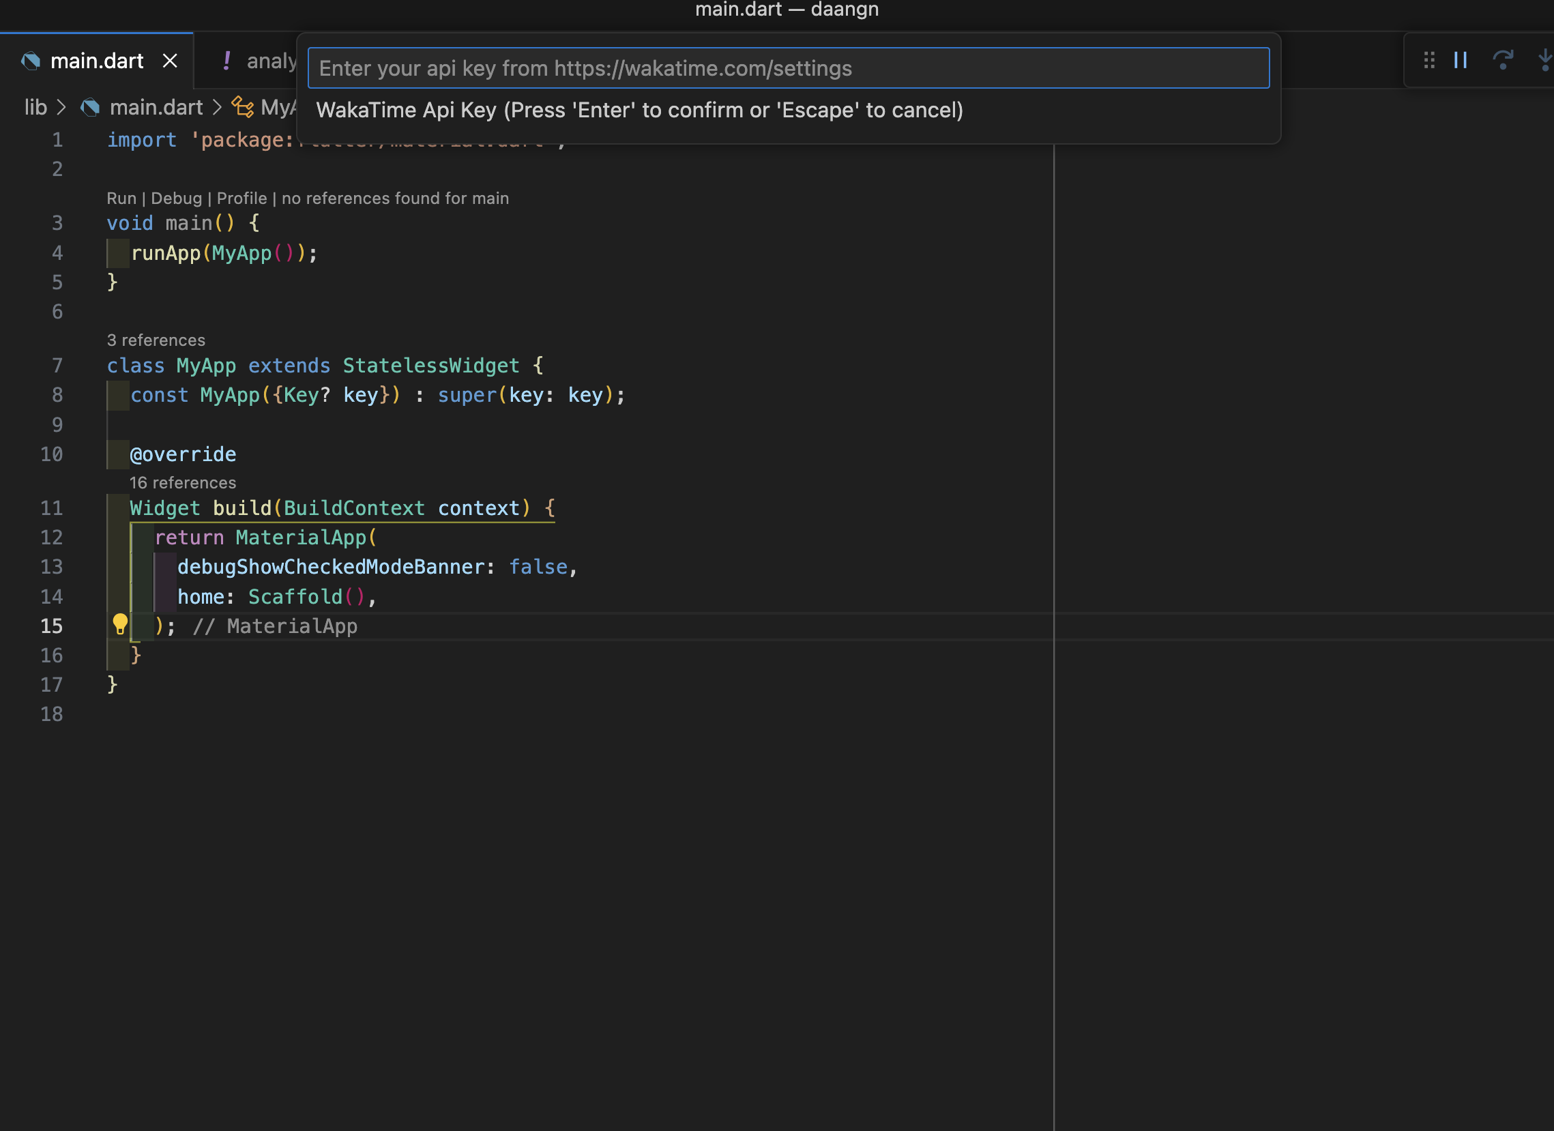The image size is (1554, 1131).
Task: Click the '@override' annotation on line 10
Action: [x=183, y=455]
